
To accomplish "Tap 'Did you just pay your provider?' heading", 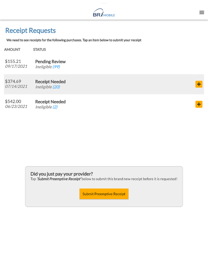I will [x=62, y=174].
